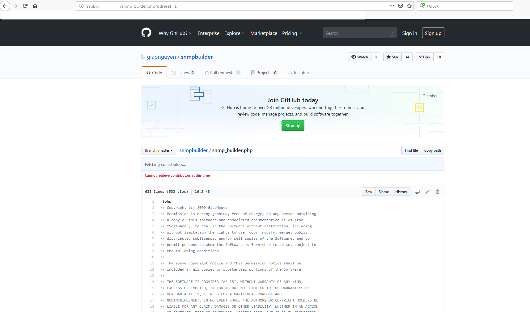Go to browser home page icon
The width and height of the screenshot is (530, 312).
click(35, 6)
